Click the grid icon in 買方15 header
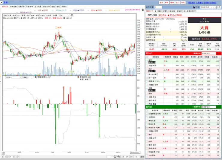This screenshot has height=160, width=222. tap(217, 53)
